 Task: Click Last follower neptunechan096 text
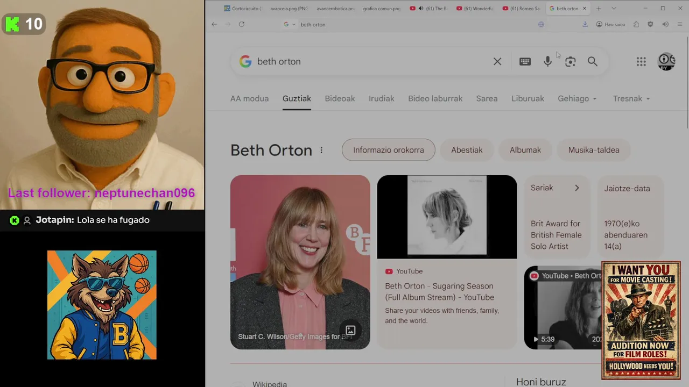[101, 193]
